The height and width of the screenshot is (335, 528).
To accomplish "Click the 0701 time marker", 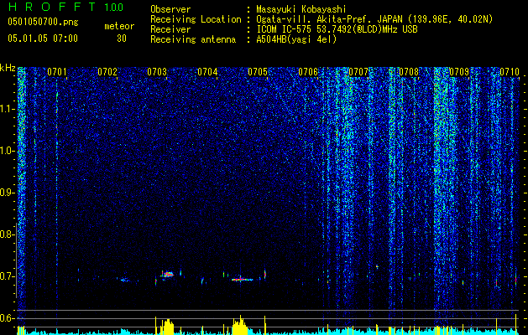I will 57,72.
